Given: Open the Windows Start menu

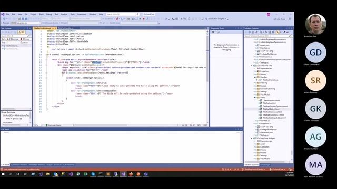Looking at the screenshot, I should [x=3, y=174].
